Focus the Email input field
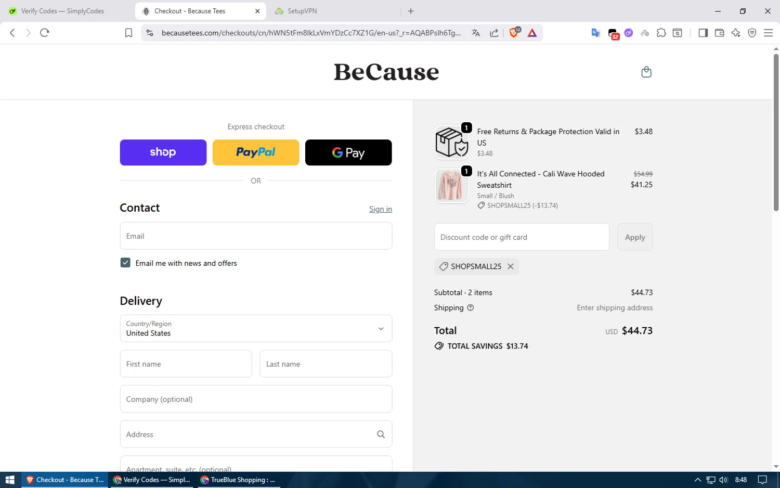Screen dimensions: 780x488 coord(256,236)
